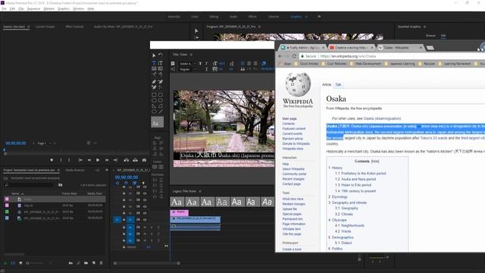Open Japanese Learning bookmark folder in Chrome

(x=399, y=64)
